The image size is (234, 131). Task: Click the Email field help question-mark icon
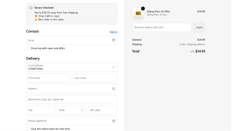[113, 40]
